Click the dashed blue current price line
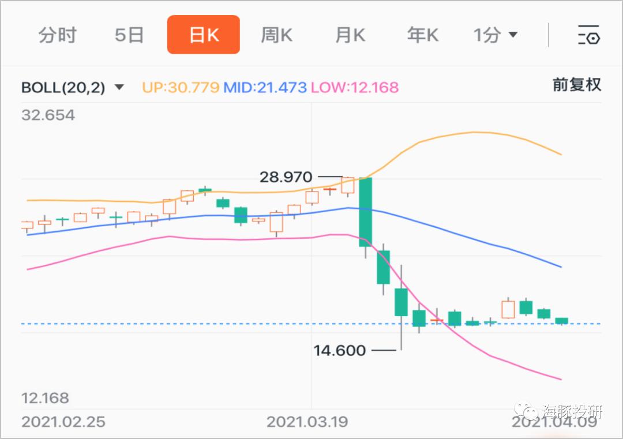The image size is (623, 439). (x=311, y=324)
